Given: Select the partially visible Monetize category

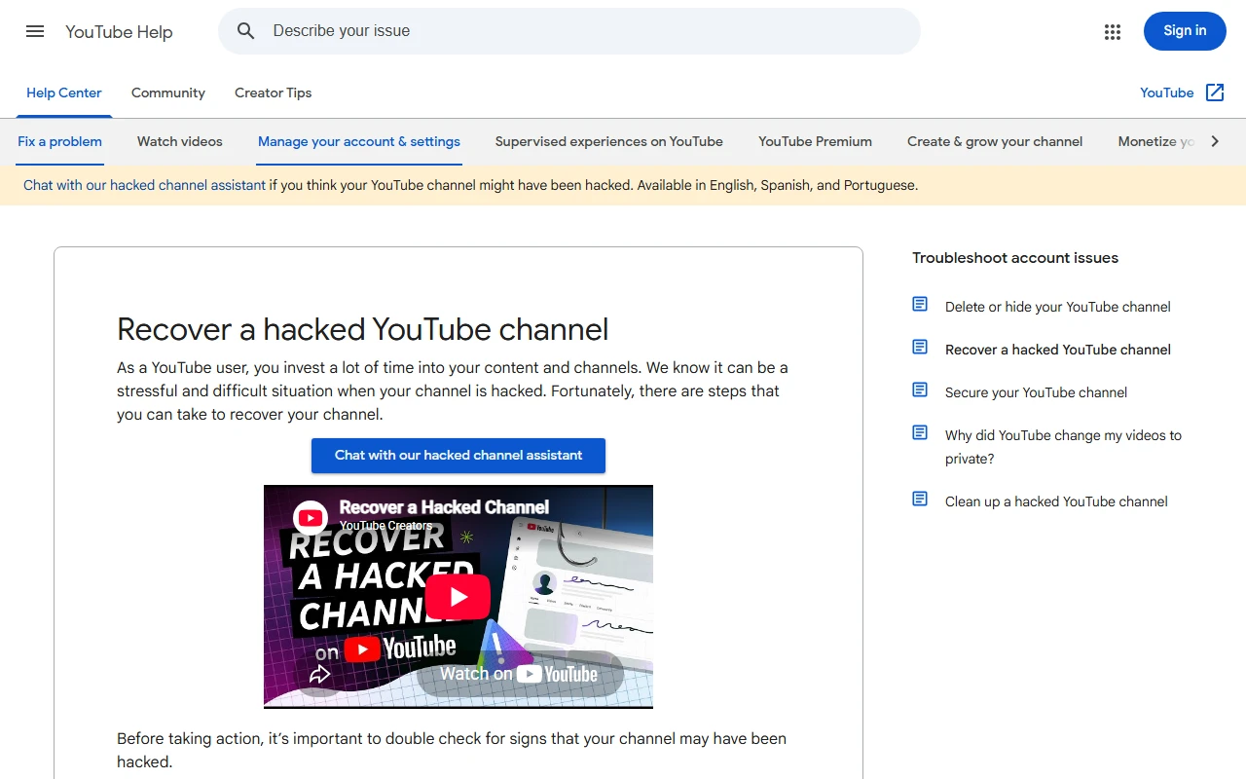Looking at the screenshot, I should click(x=1156, y=142).
